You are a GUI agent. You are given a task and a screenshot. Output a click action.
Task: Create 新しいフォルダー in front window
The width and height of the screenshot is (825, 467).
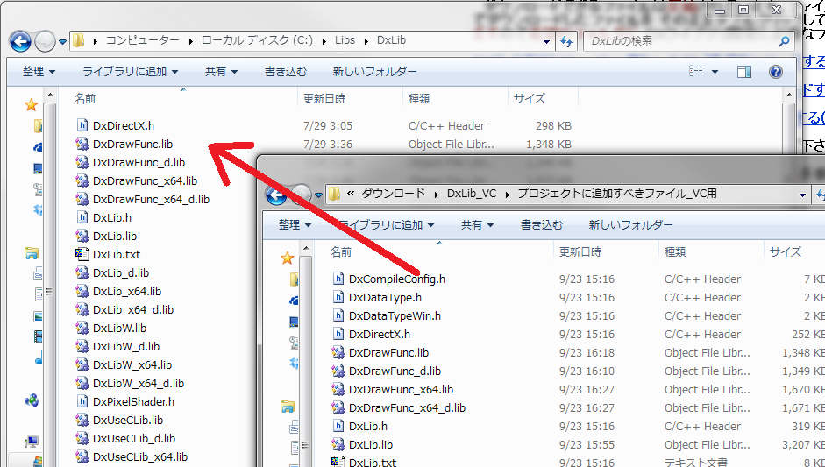coord(630,225)
